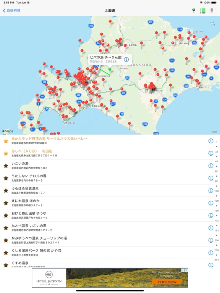
Task: View info for えにわ温泉 ほのか
Action: [211, 203]
